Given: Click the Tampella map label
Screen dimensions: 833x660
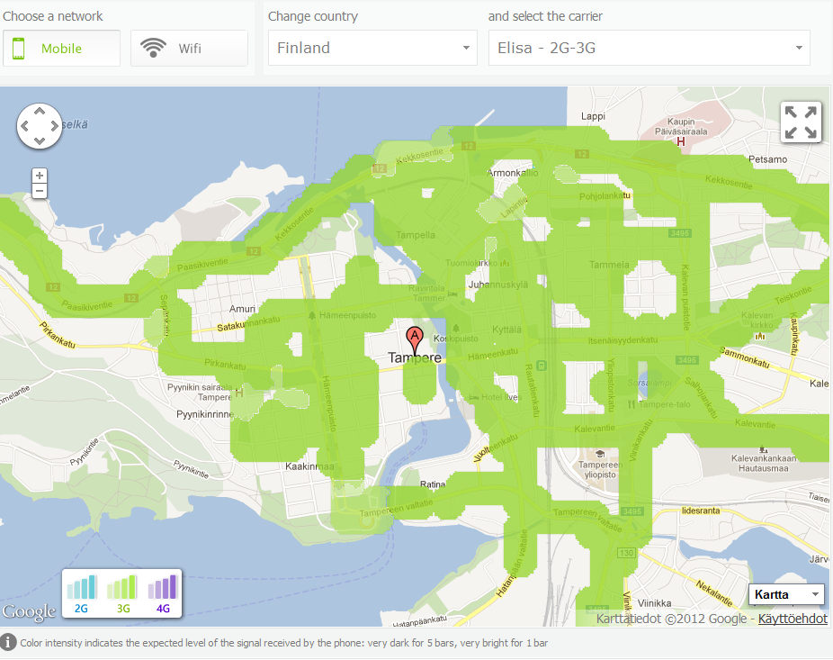Looking at the screenshot, I should pos(416,235).
